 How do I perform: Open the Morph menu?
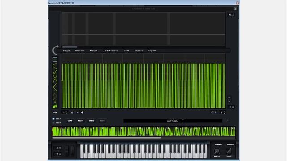94,51
